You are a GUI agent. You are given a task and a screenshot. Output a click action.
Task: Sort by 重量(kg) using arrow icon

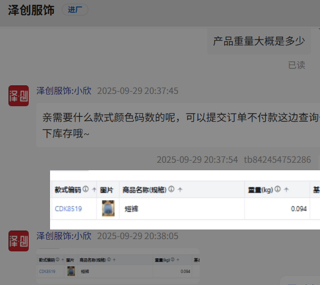pos(286,189)
